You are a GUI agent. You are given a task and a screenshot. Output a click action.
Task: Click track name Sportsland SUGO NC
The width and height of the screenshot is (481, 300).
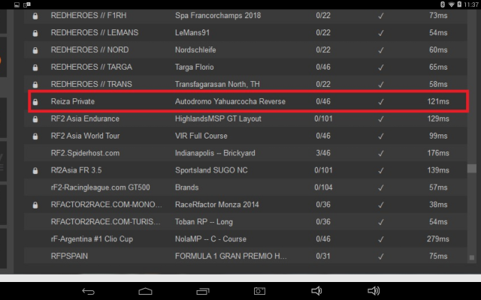pyautogui.click(x=211, y=170)
